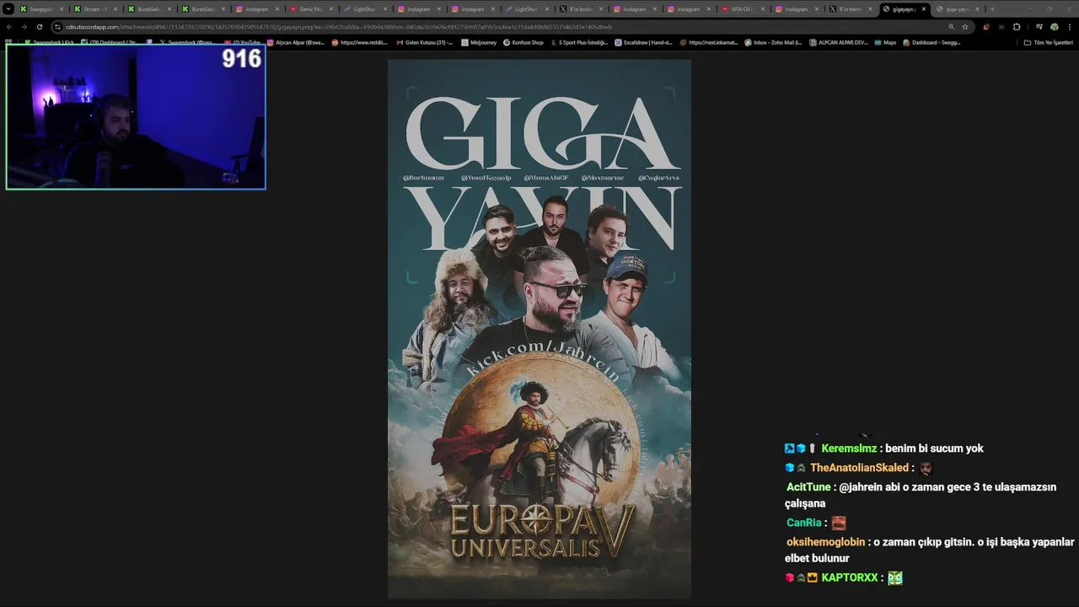Click the Giga Yayın poster image

(539, 329)
